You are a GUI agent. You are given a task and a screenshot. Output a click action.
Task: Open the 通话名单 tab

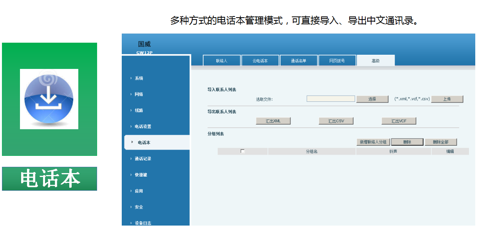pyautogui.click(x=298, y=61)
